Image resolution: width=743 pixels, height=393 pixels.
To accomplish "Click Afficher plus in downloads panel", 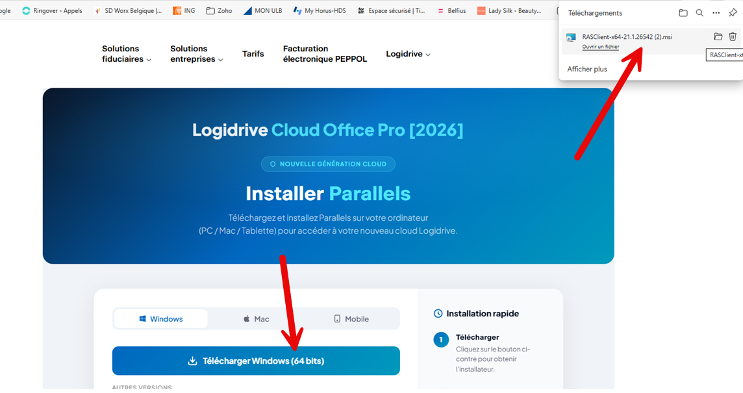I will tap(587, 69).
